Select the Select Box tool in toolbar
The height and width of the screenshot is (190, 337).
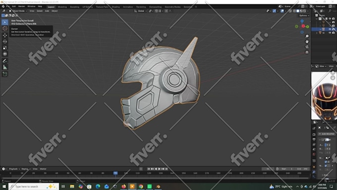click(x=5, y=22)
